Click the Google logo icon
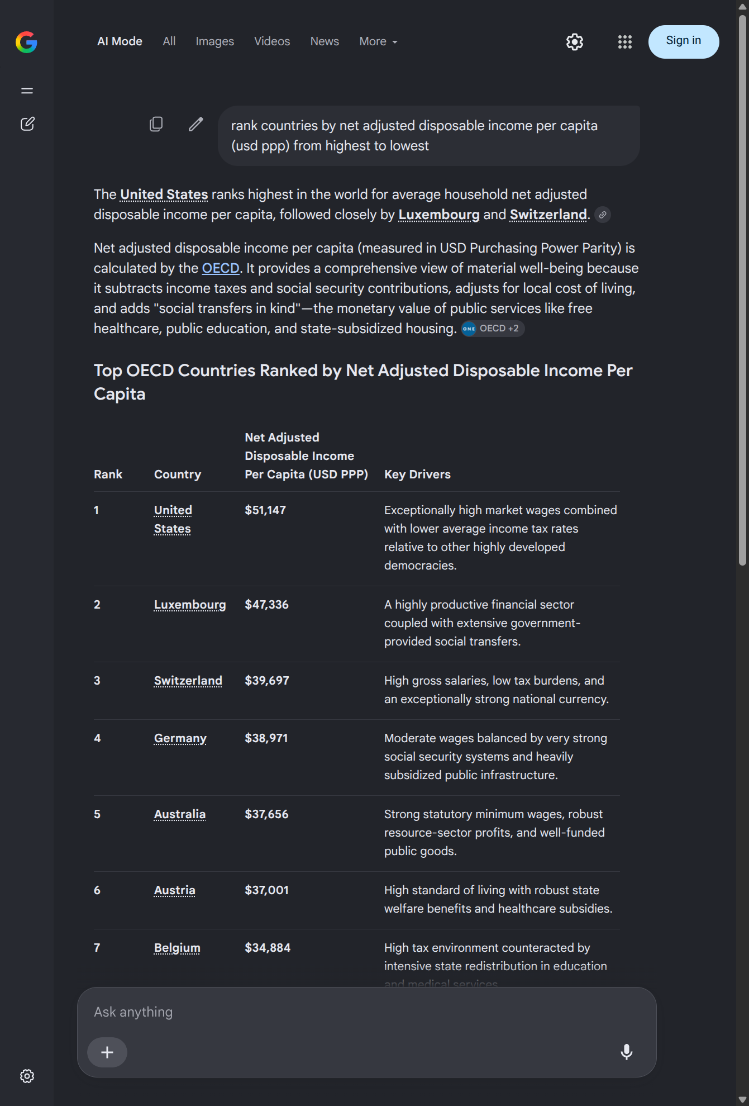Image resolution: width=749 pixels, height=1106 pixels. click(x=26, y=42)
